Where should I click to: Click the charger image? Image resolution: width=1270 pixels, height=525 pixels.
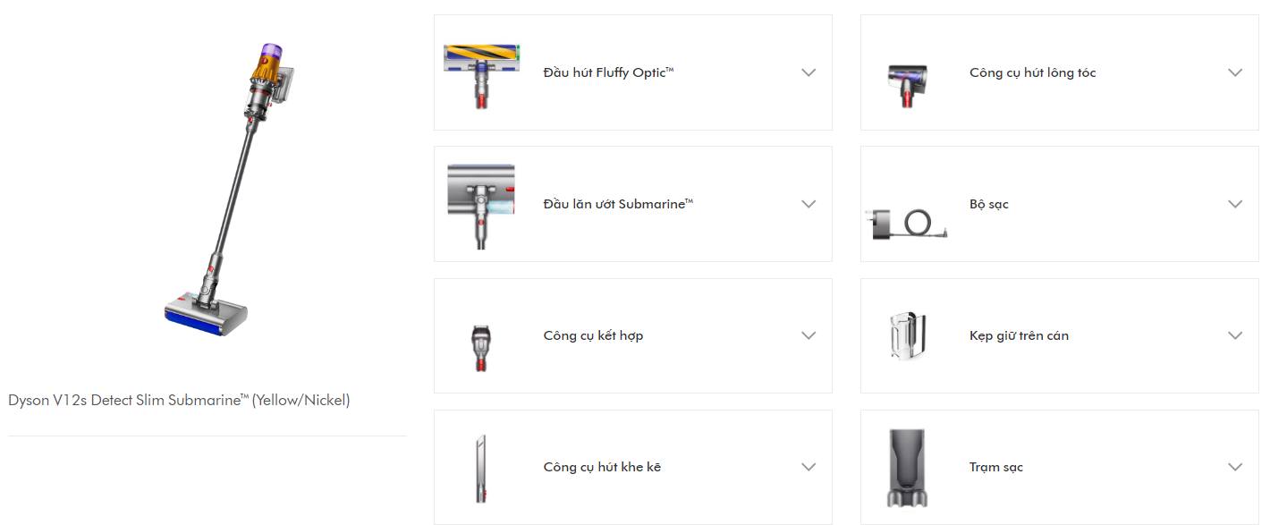pos(909,223)
